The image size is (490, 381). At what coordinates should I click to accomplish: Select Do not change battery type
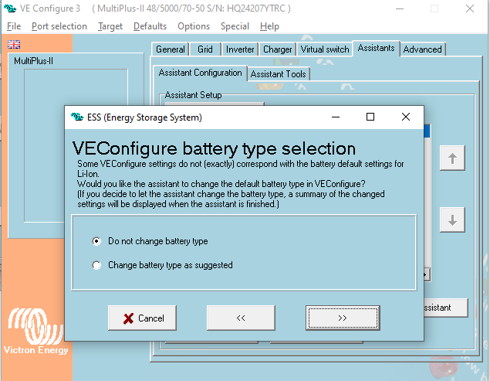96,241
